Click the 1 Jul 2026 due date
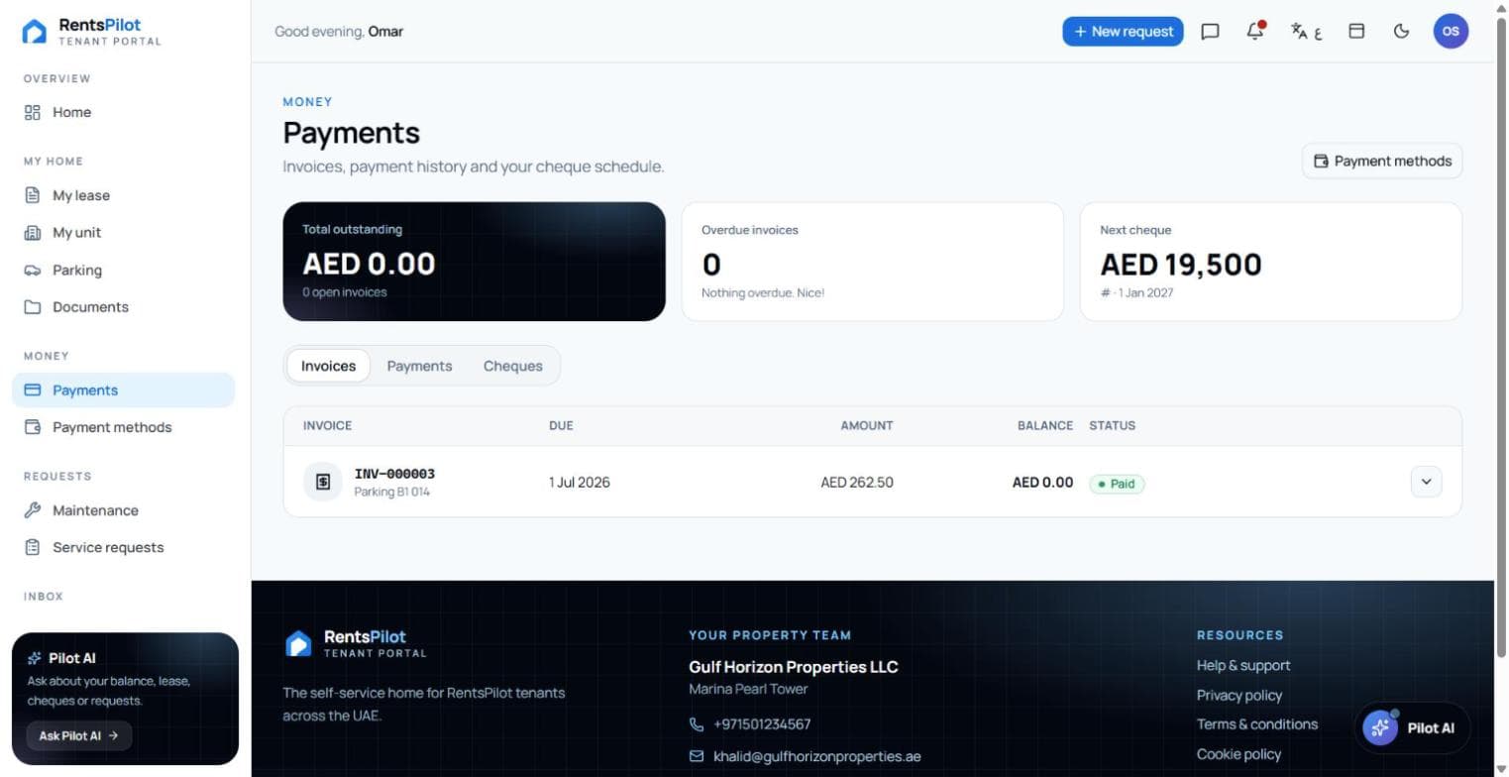Image resolution: width=1509 pixels, height=777 pixels. (x=580, y=483)
